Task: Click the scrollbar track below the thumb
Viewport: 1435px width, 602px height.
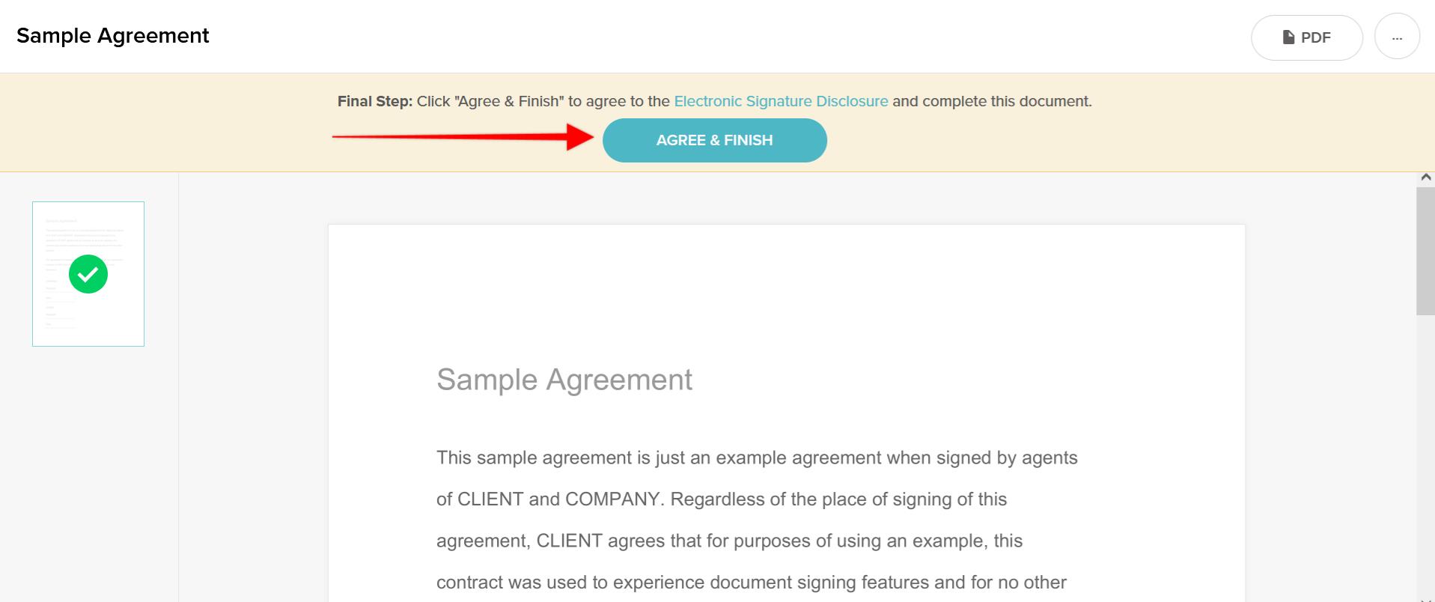Action: 1425,449
